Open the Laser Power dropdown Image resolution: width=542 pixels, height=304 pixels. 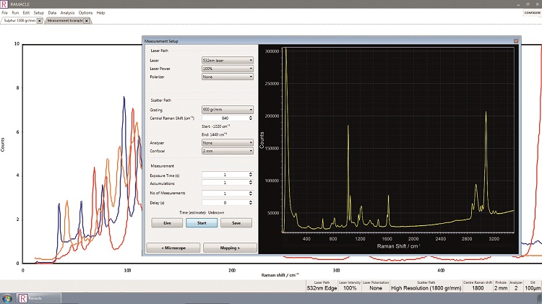click(x=228, y=69)
